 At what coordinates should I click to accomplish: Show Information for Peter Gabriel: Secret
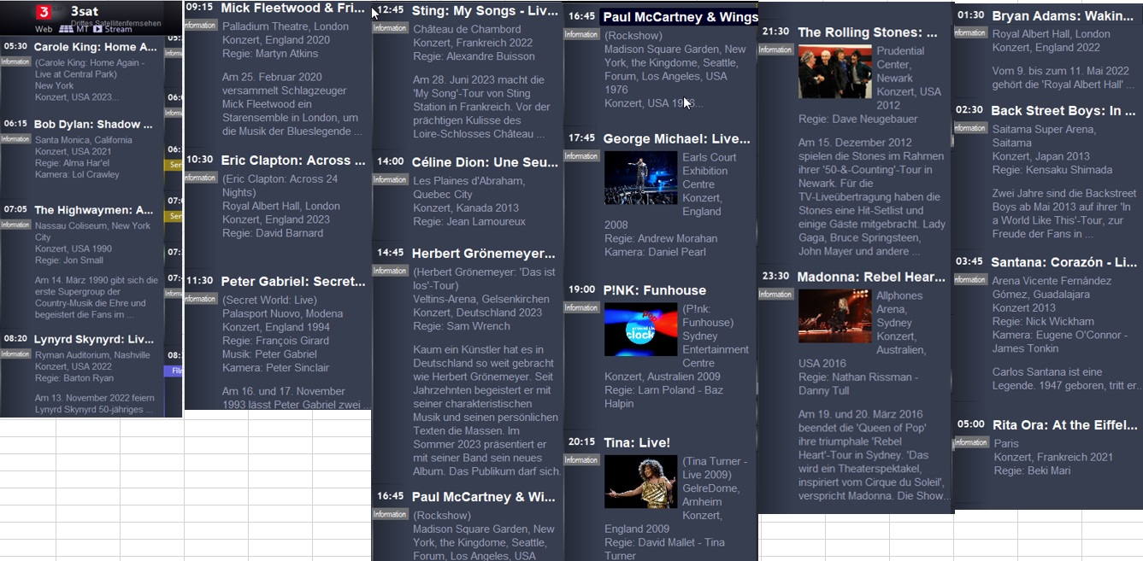click(200, 299)
